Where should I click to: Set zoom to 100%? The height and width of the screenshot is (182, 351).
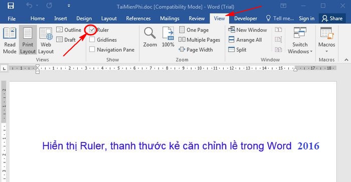tap(168, 37)
